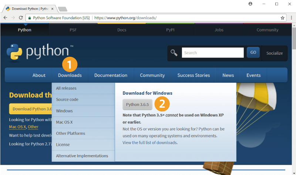Screen dimensions: 296x175
Task: Open the Community navigation menu
Action: pos(152,75)
